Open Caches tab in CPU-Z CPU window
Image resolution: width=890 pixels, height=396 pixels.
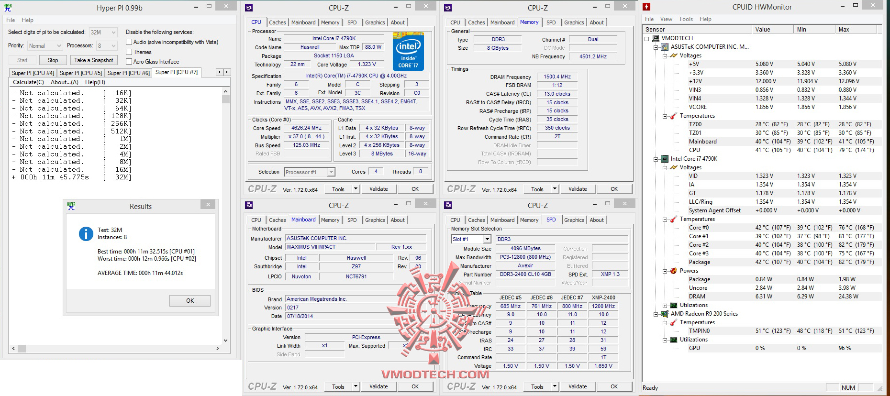coord(278,22)
